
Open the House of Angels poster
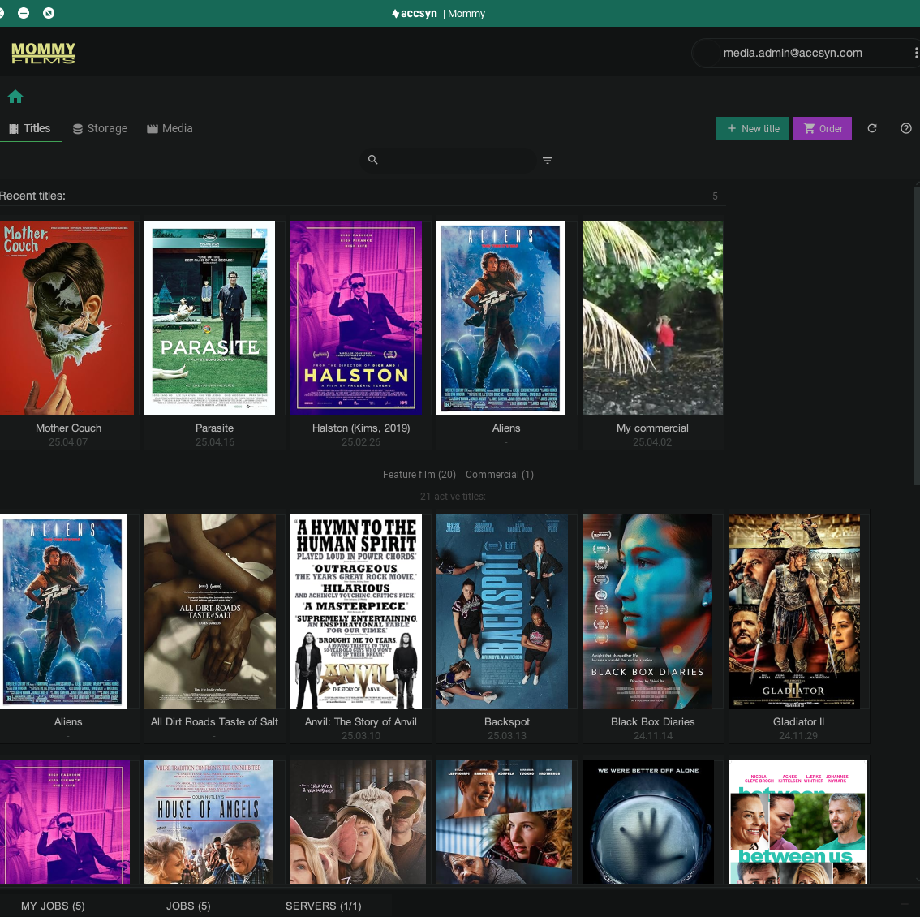click(209, 822)
